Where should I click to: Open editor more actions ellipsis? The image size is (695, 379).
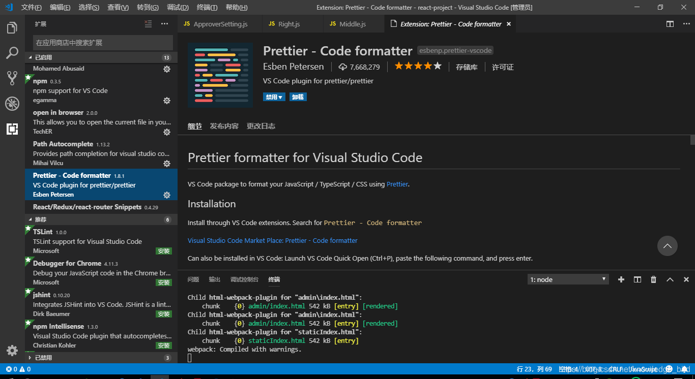685,24
